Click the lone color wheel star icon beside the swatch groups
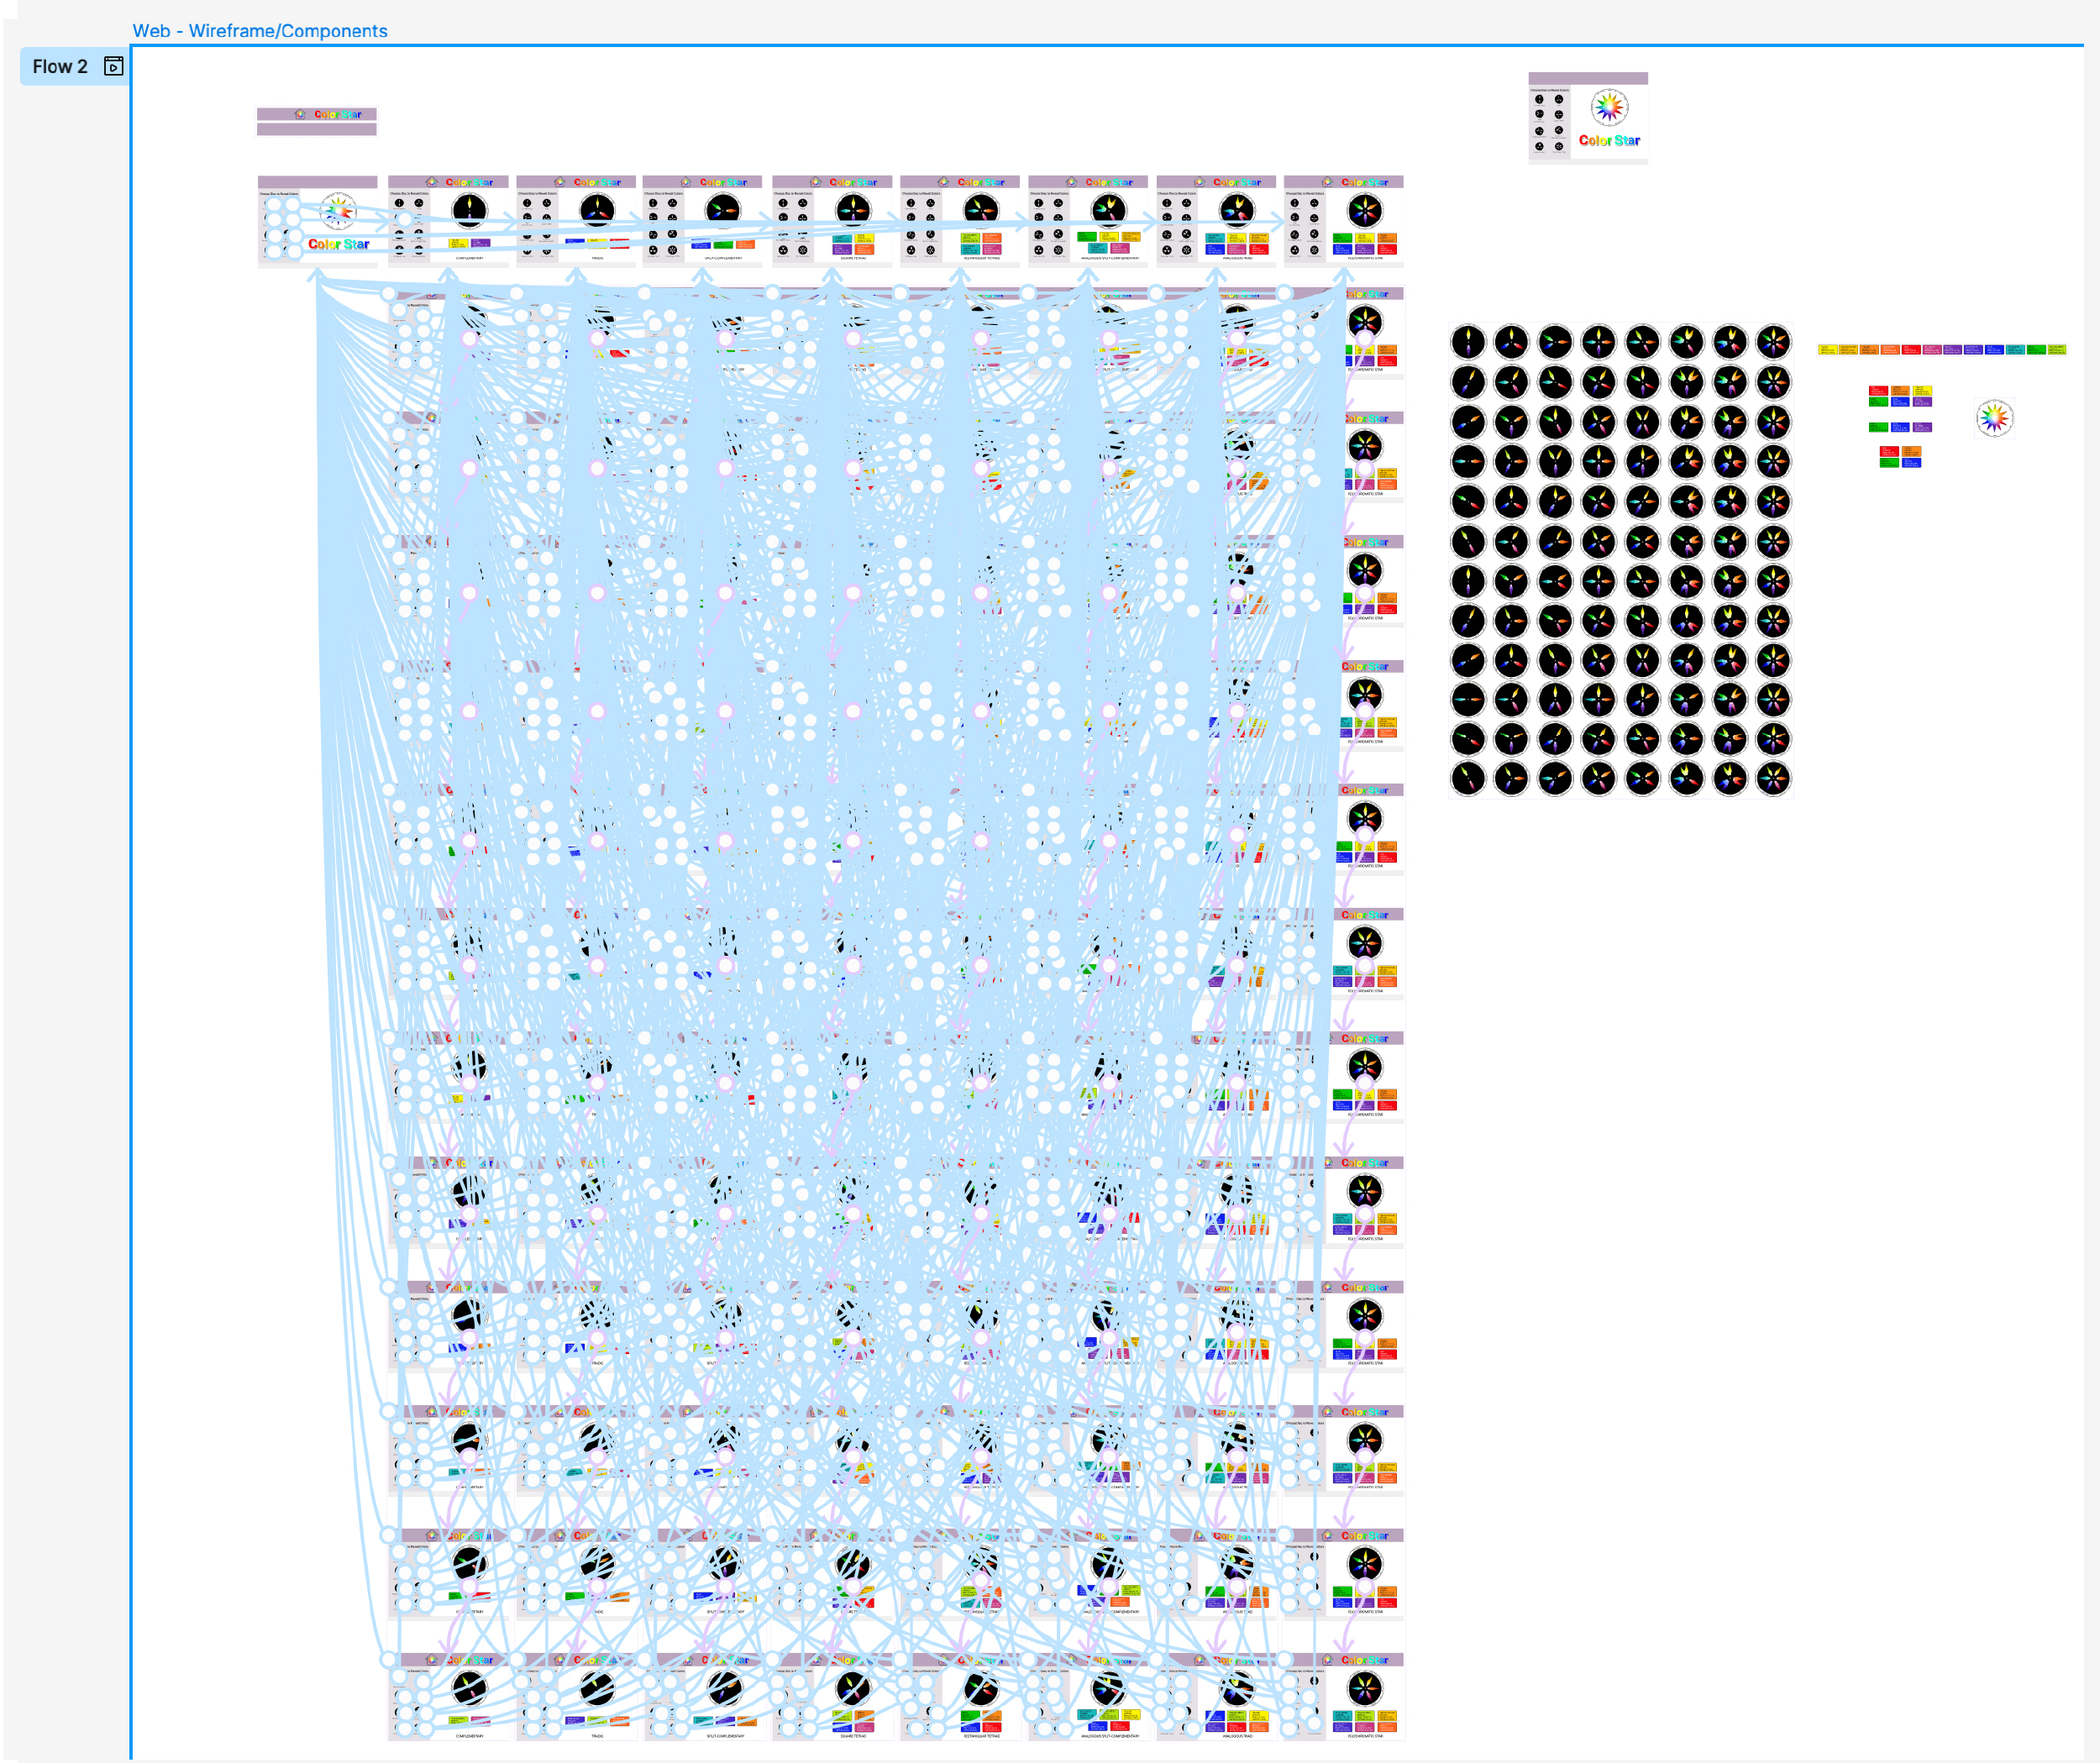The width and height of the screenshot is (2100, 1763). 1995,418
